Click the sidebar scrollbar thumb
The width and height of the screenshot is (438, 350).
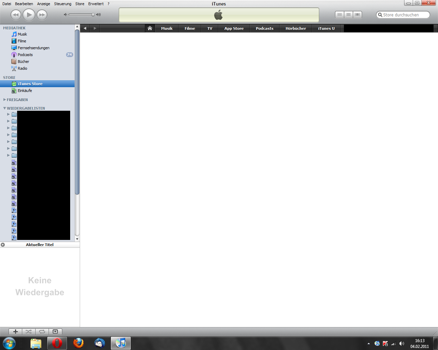click(x=77, y=112)
